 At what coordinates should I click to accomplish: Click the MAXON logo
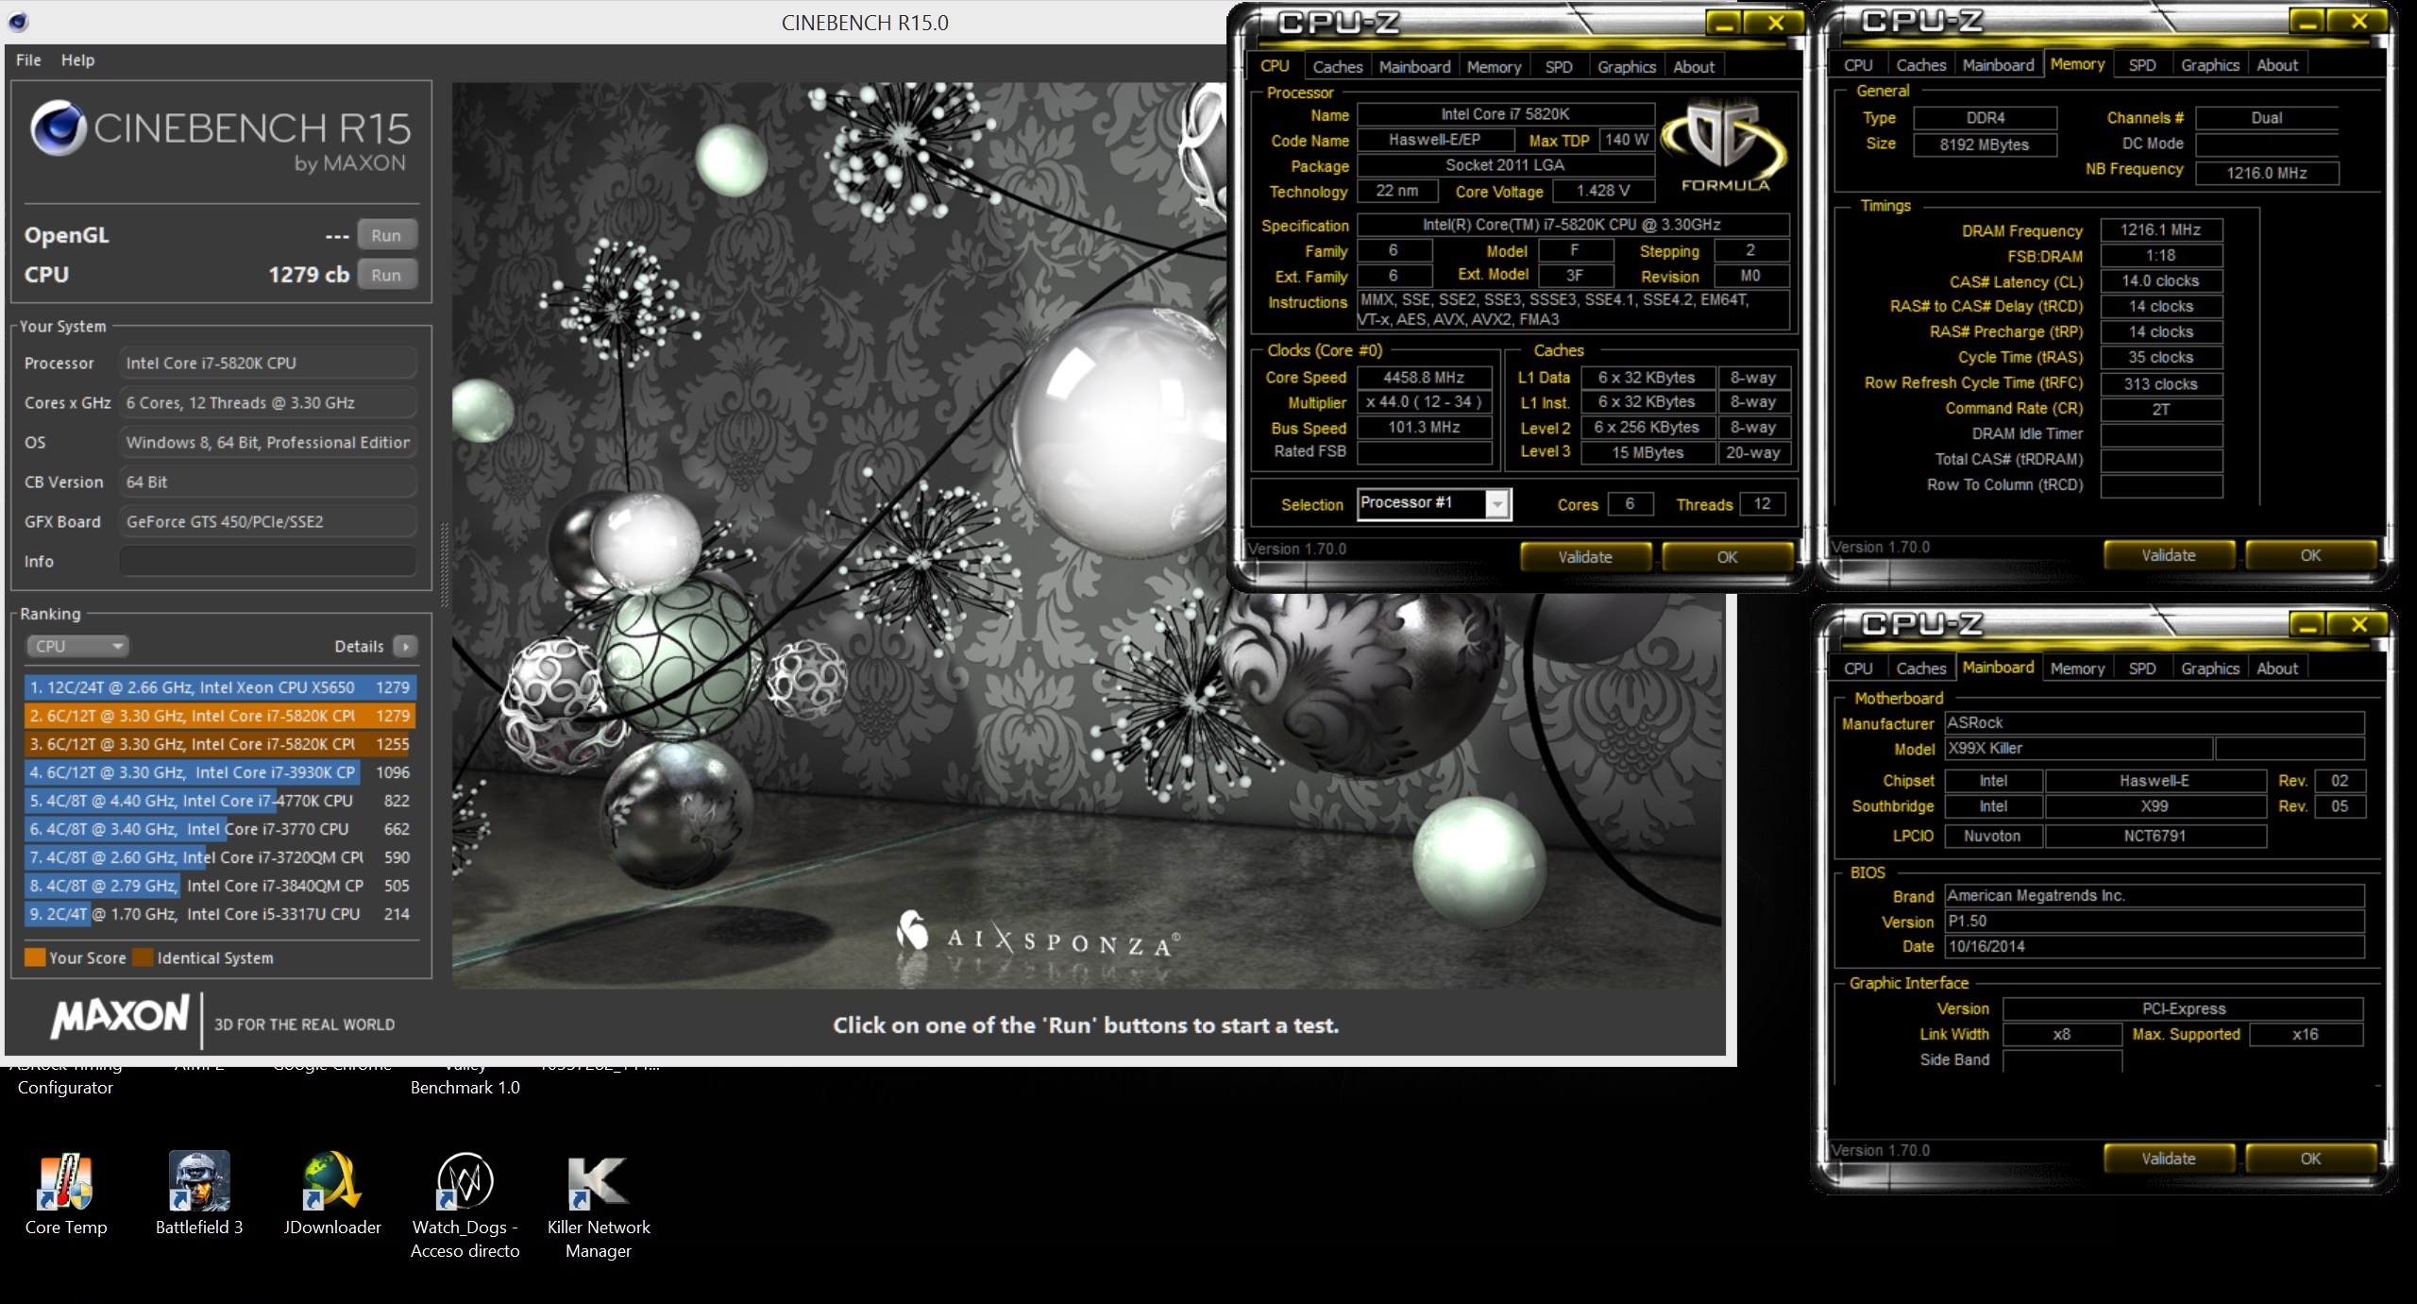click(x=120, y=1018)
